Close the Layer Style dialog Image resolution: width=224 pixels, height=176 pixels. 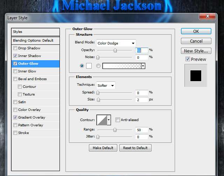(207, 16)
